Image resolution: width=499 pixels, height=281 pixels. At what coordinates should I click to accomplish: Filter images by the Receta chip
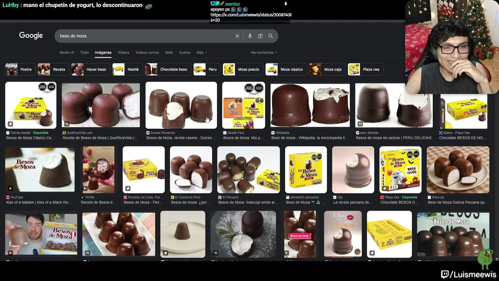click(53, 69)
